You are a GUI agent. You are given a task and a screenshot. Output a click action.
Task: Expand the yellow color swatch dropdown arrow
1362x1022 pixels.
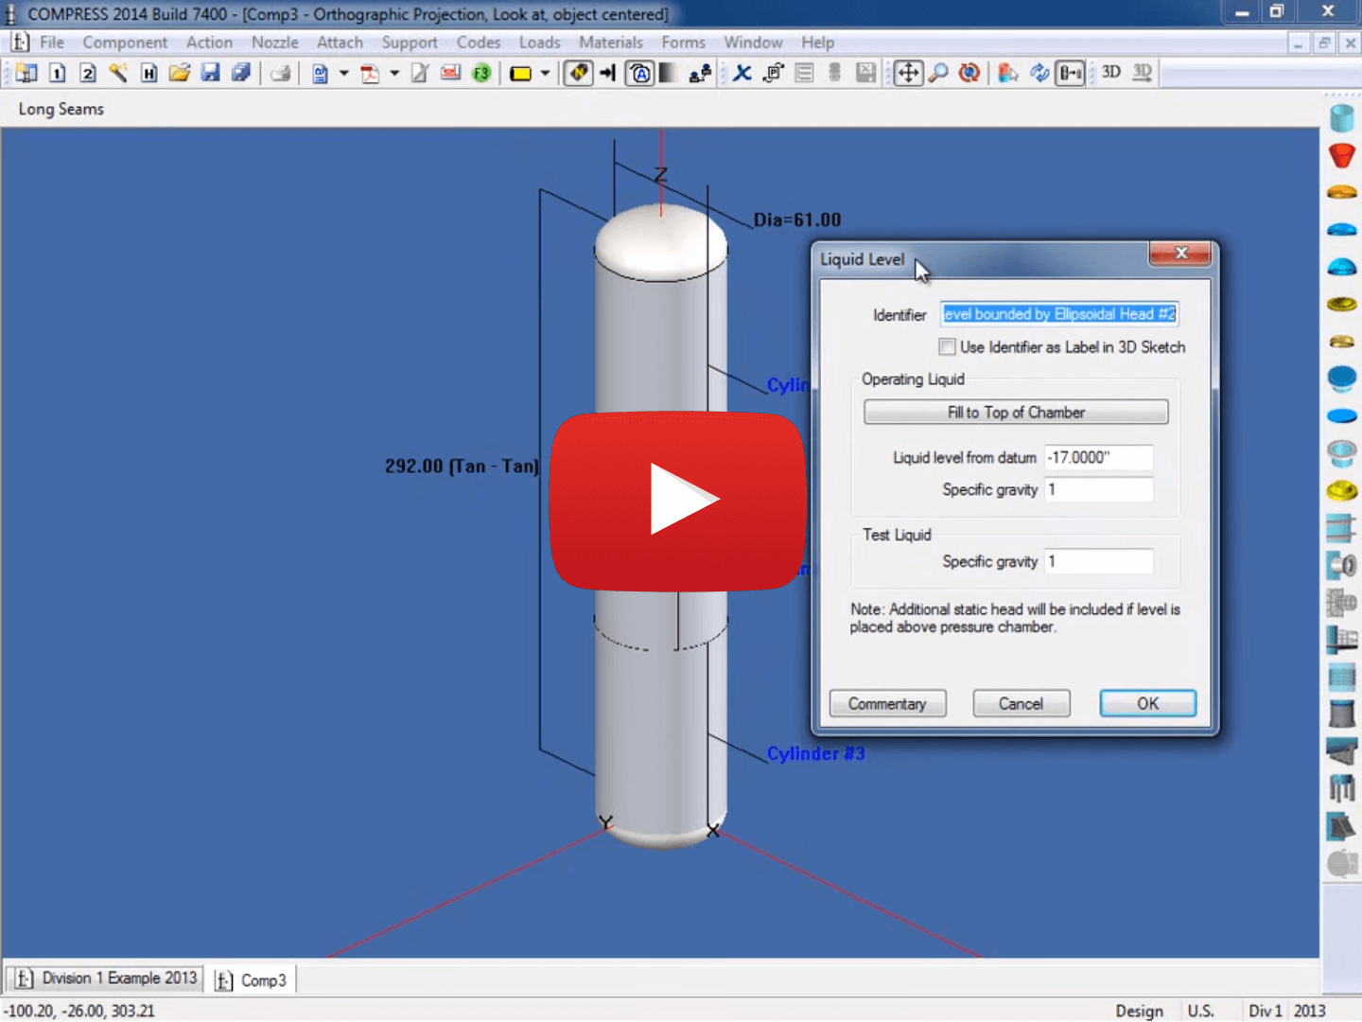point(545,73)
